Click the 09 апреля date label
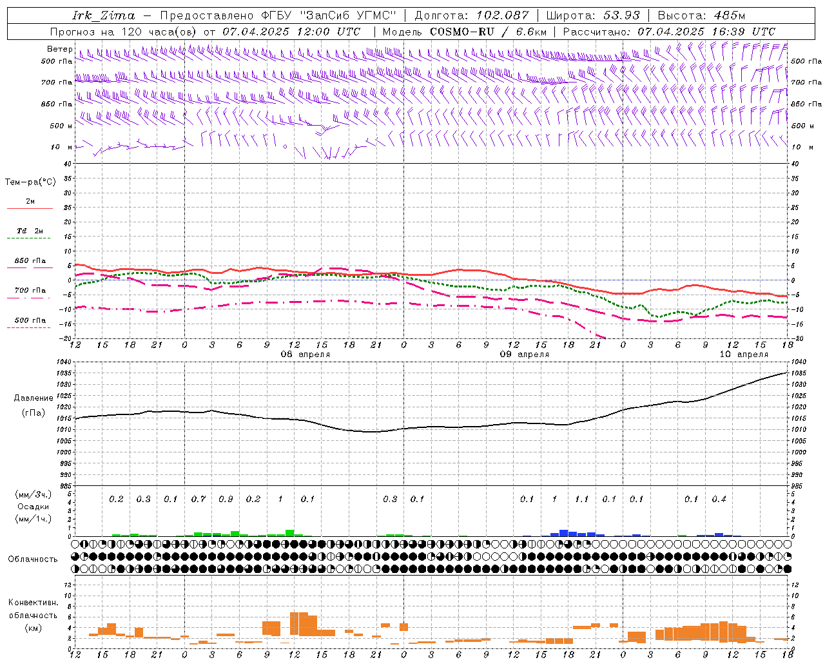 [525, 354]
